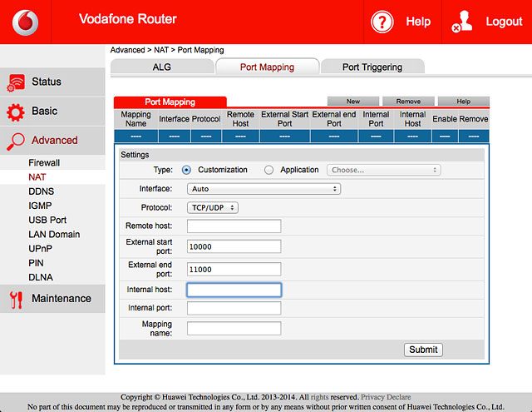Screen dimensions: 532x412
Task: Click the New button above table
Action: click(x=352, y=102)
